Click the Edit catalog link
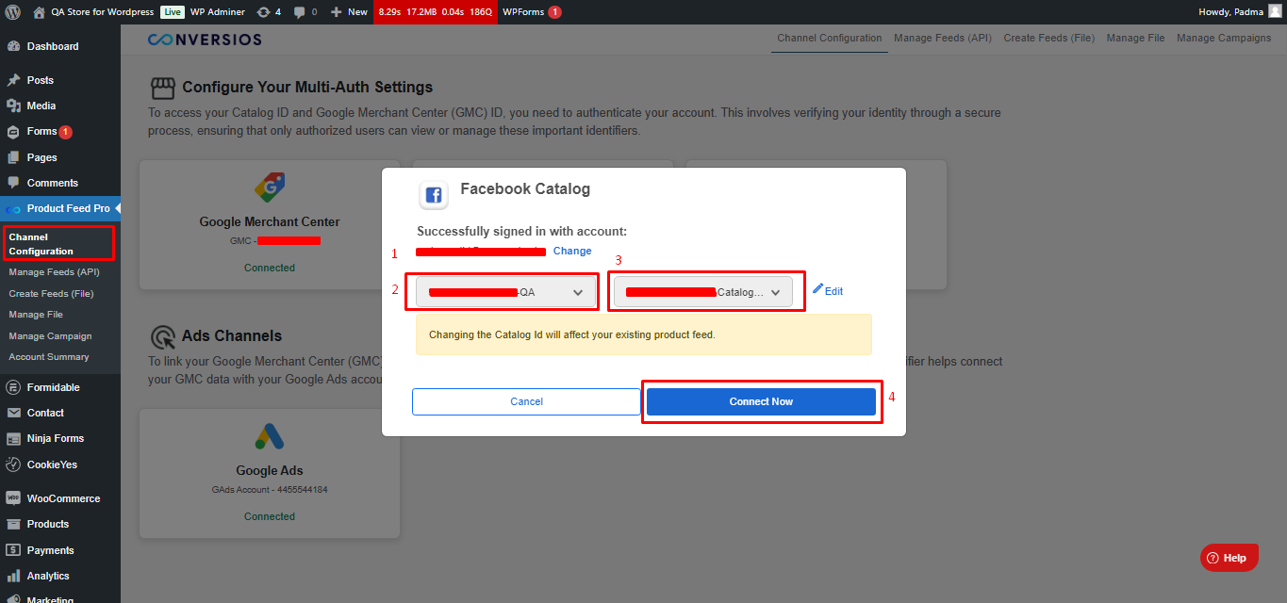Viewport: 1287px width, 603px height. [828, 291]
